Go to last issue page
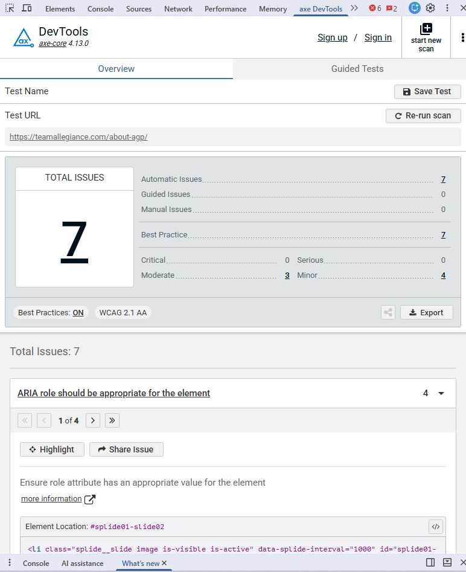This screenshot has width=466, height=572. [112, 420]
